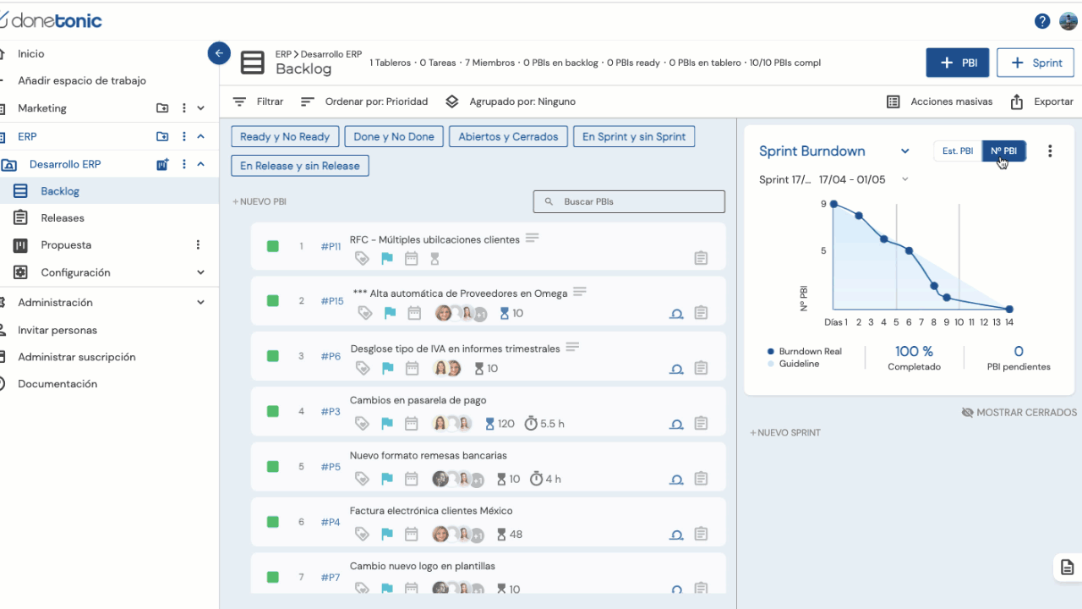Open the Sprint Burndown three-dot menu
Screen dimensions: 1082x609
pyautogui.click(x=1050, y=151)
